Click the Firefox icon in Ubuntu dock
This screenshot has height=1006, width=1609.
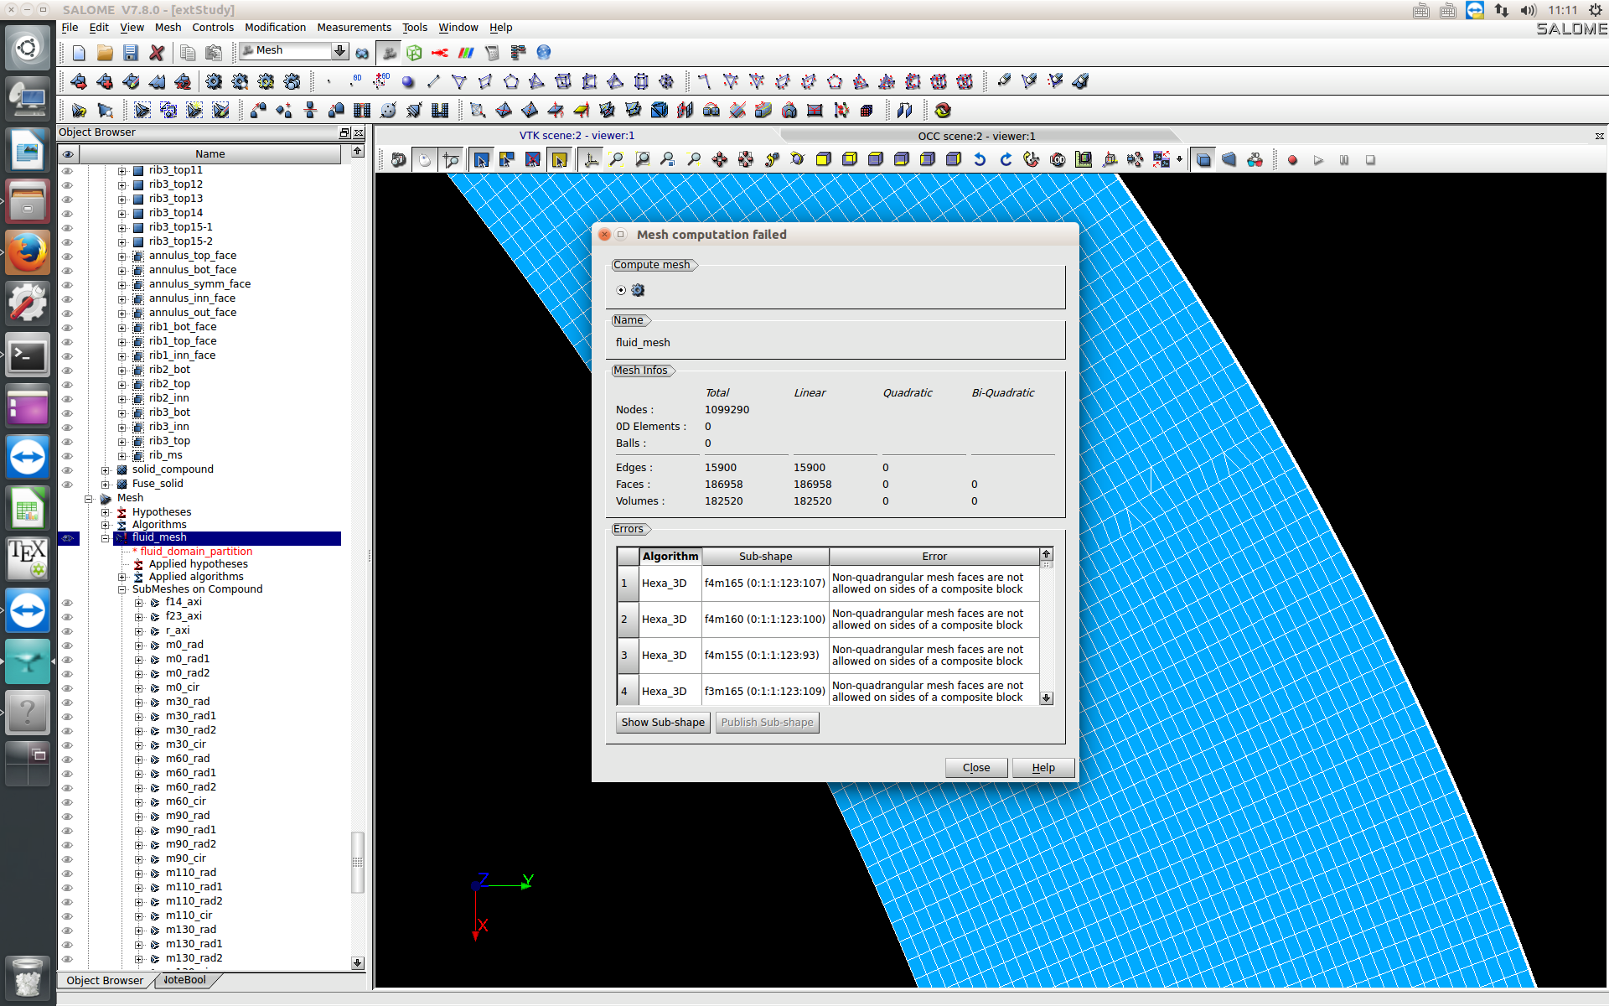pyautogui.click(x=28, y=252)
